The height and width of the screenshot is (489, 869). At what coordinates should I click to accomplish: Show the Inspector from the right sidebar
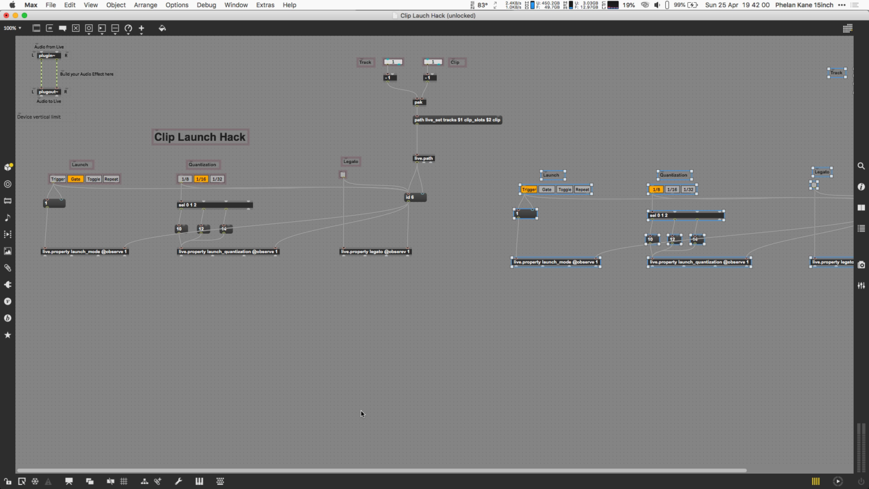coord(861,187)
